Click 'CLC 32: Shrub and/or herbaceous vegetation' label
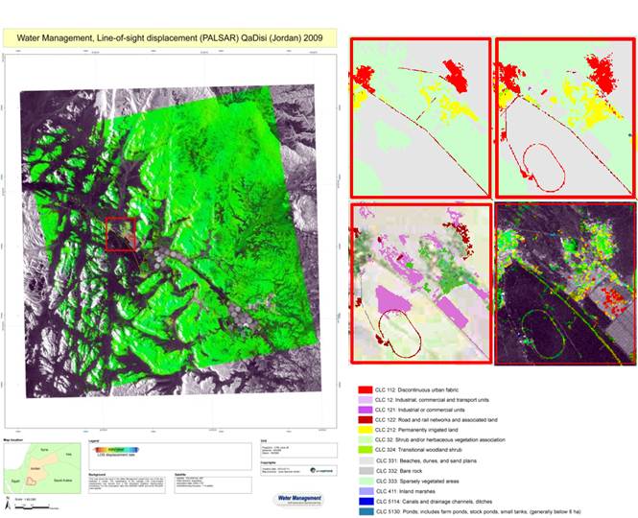The width and height of the screenshot is (638, 518). point(439,440)
